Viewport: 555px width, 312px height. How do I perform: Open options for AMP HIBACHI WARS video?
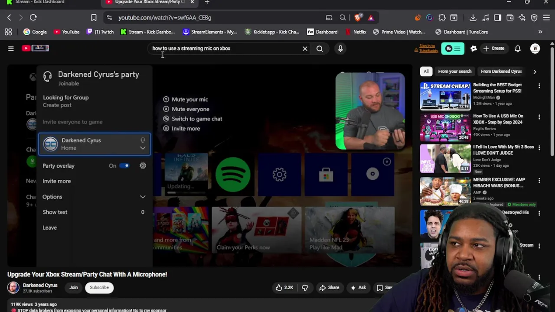[539, 180]
